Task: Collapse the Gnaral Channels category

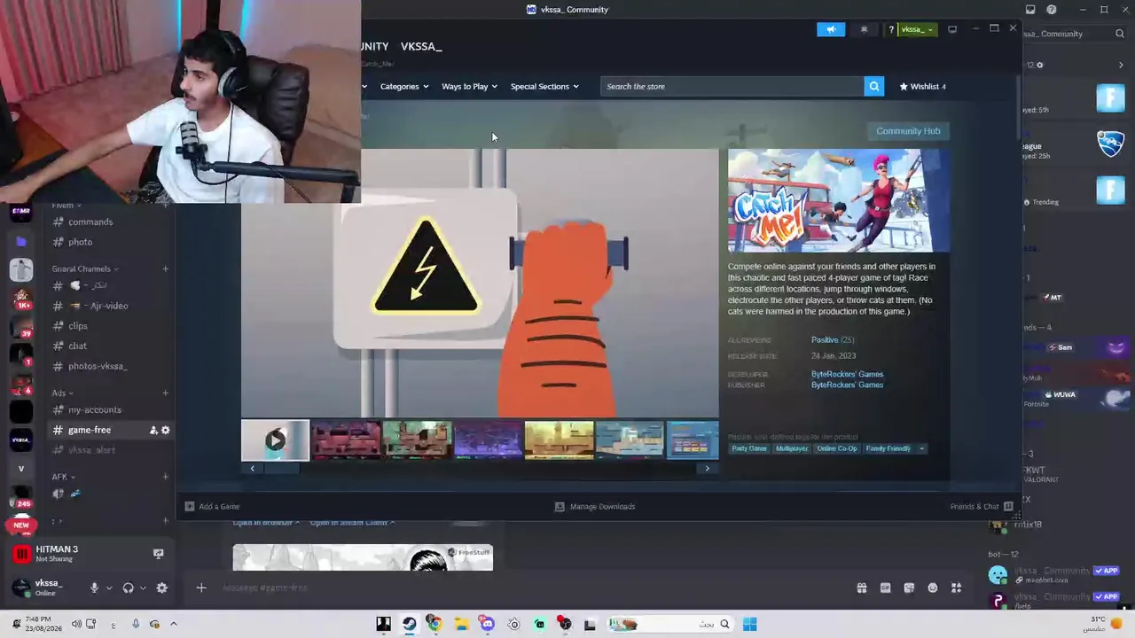Action: 84,268
